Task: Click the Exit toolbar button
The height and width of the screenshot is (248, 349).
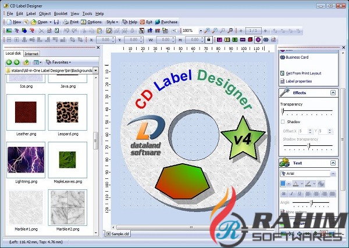Action: [146, 22]
